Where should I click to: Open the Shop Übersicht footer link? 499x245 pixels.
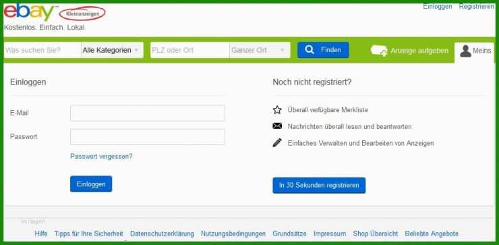375,234
